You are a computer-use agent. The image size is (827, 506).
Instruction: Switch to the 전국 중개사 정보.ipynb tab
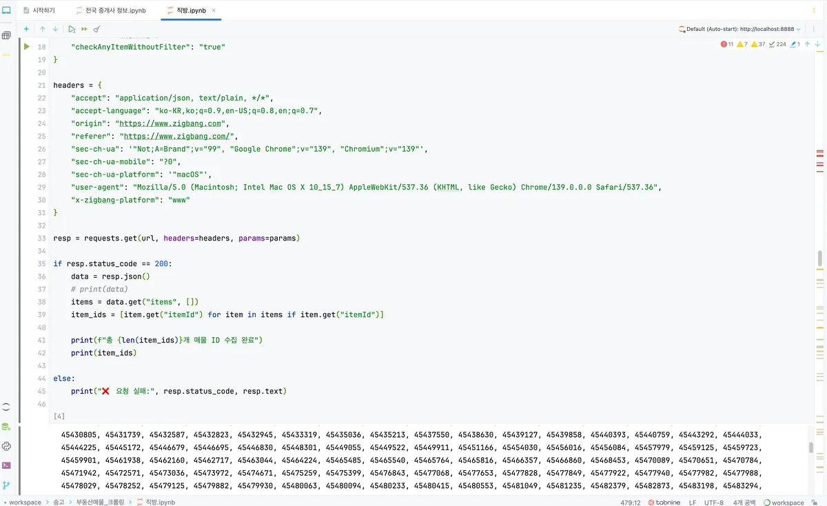[115, 10]
